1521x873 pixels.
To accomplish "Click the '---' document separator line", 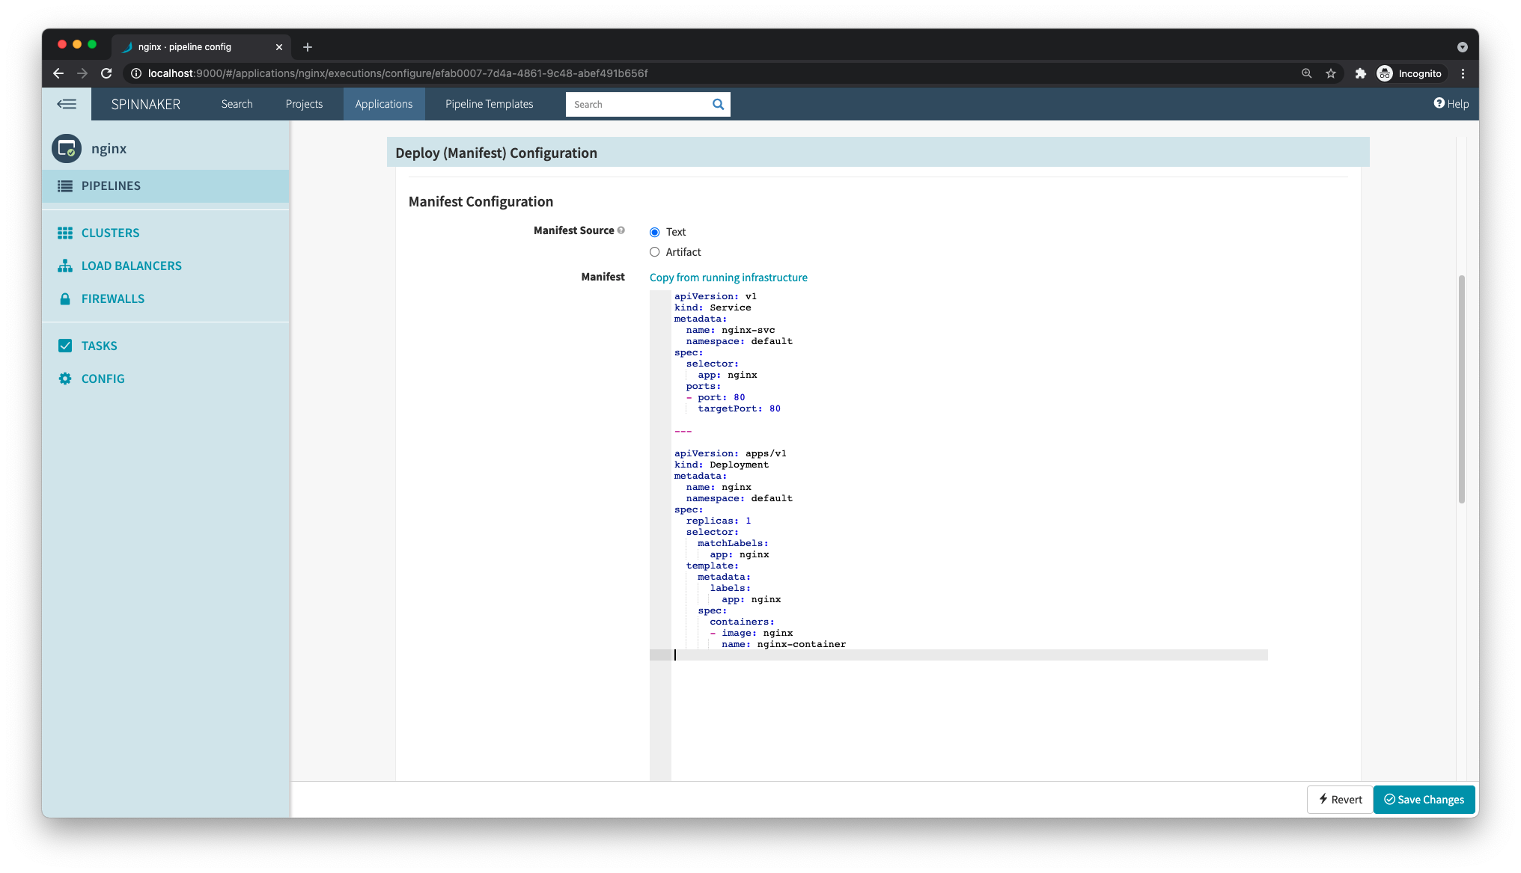I will tap(683, 431).
